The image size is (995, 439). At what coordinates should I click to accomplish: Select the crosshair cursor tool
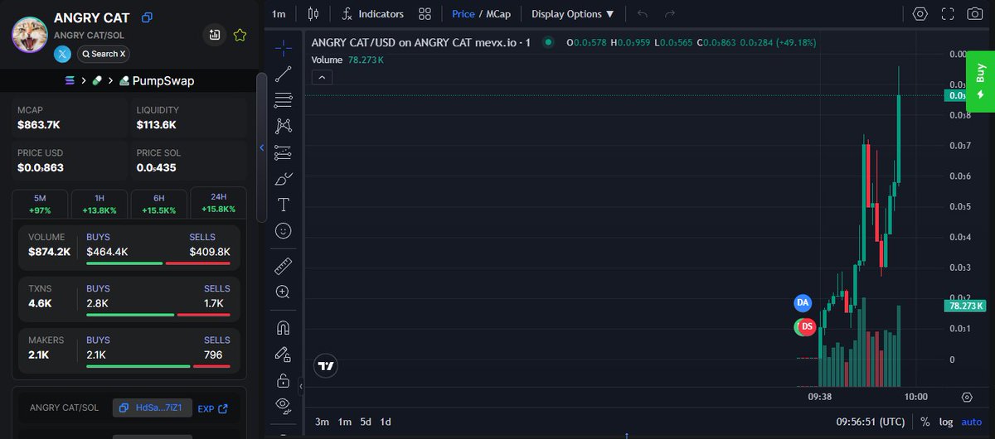point(284,47)
